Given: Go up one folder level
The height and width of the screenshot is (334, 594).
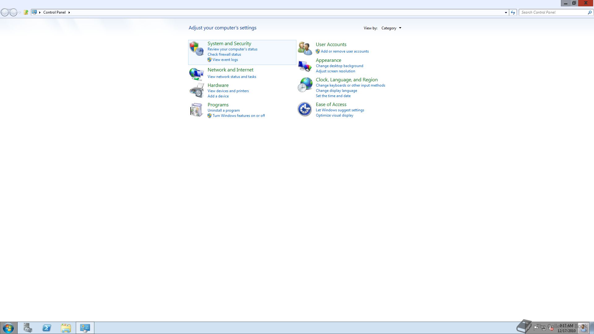Looking at the screenshot, I should (26, 12).
